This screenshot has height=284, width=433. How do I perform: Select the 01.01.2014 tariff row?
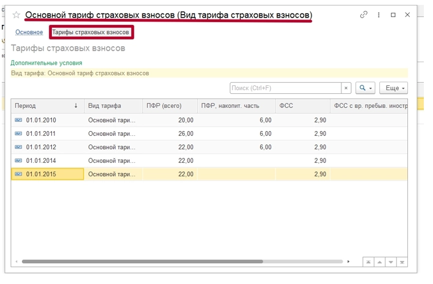209,161
